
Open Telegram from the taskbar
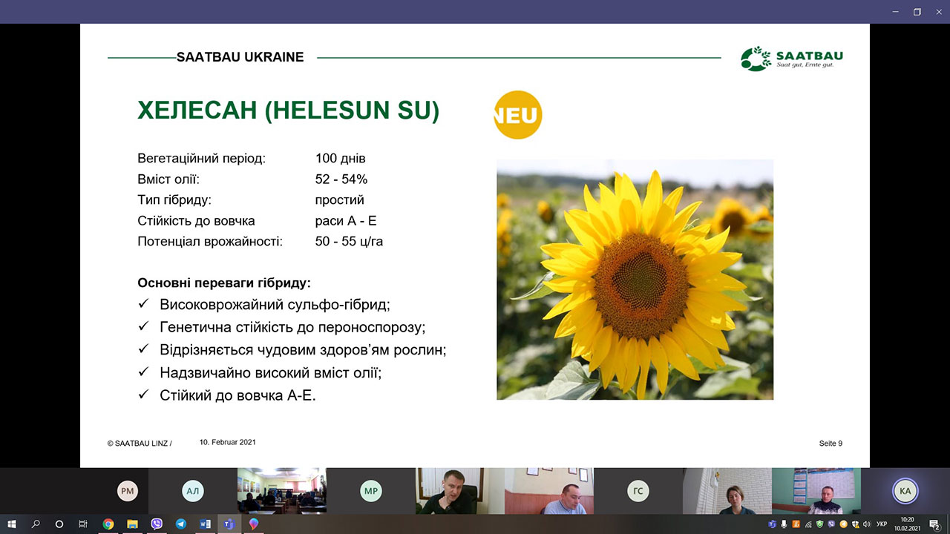tap(181, 524)
